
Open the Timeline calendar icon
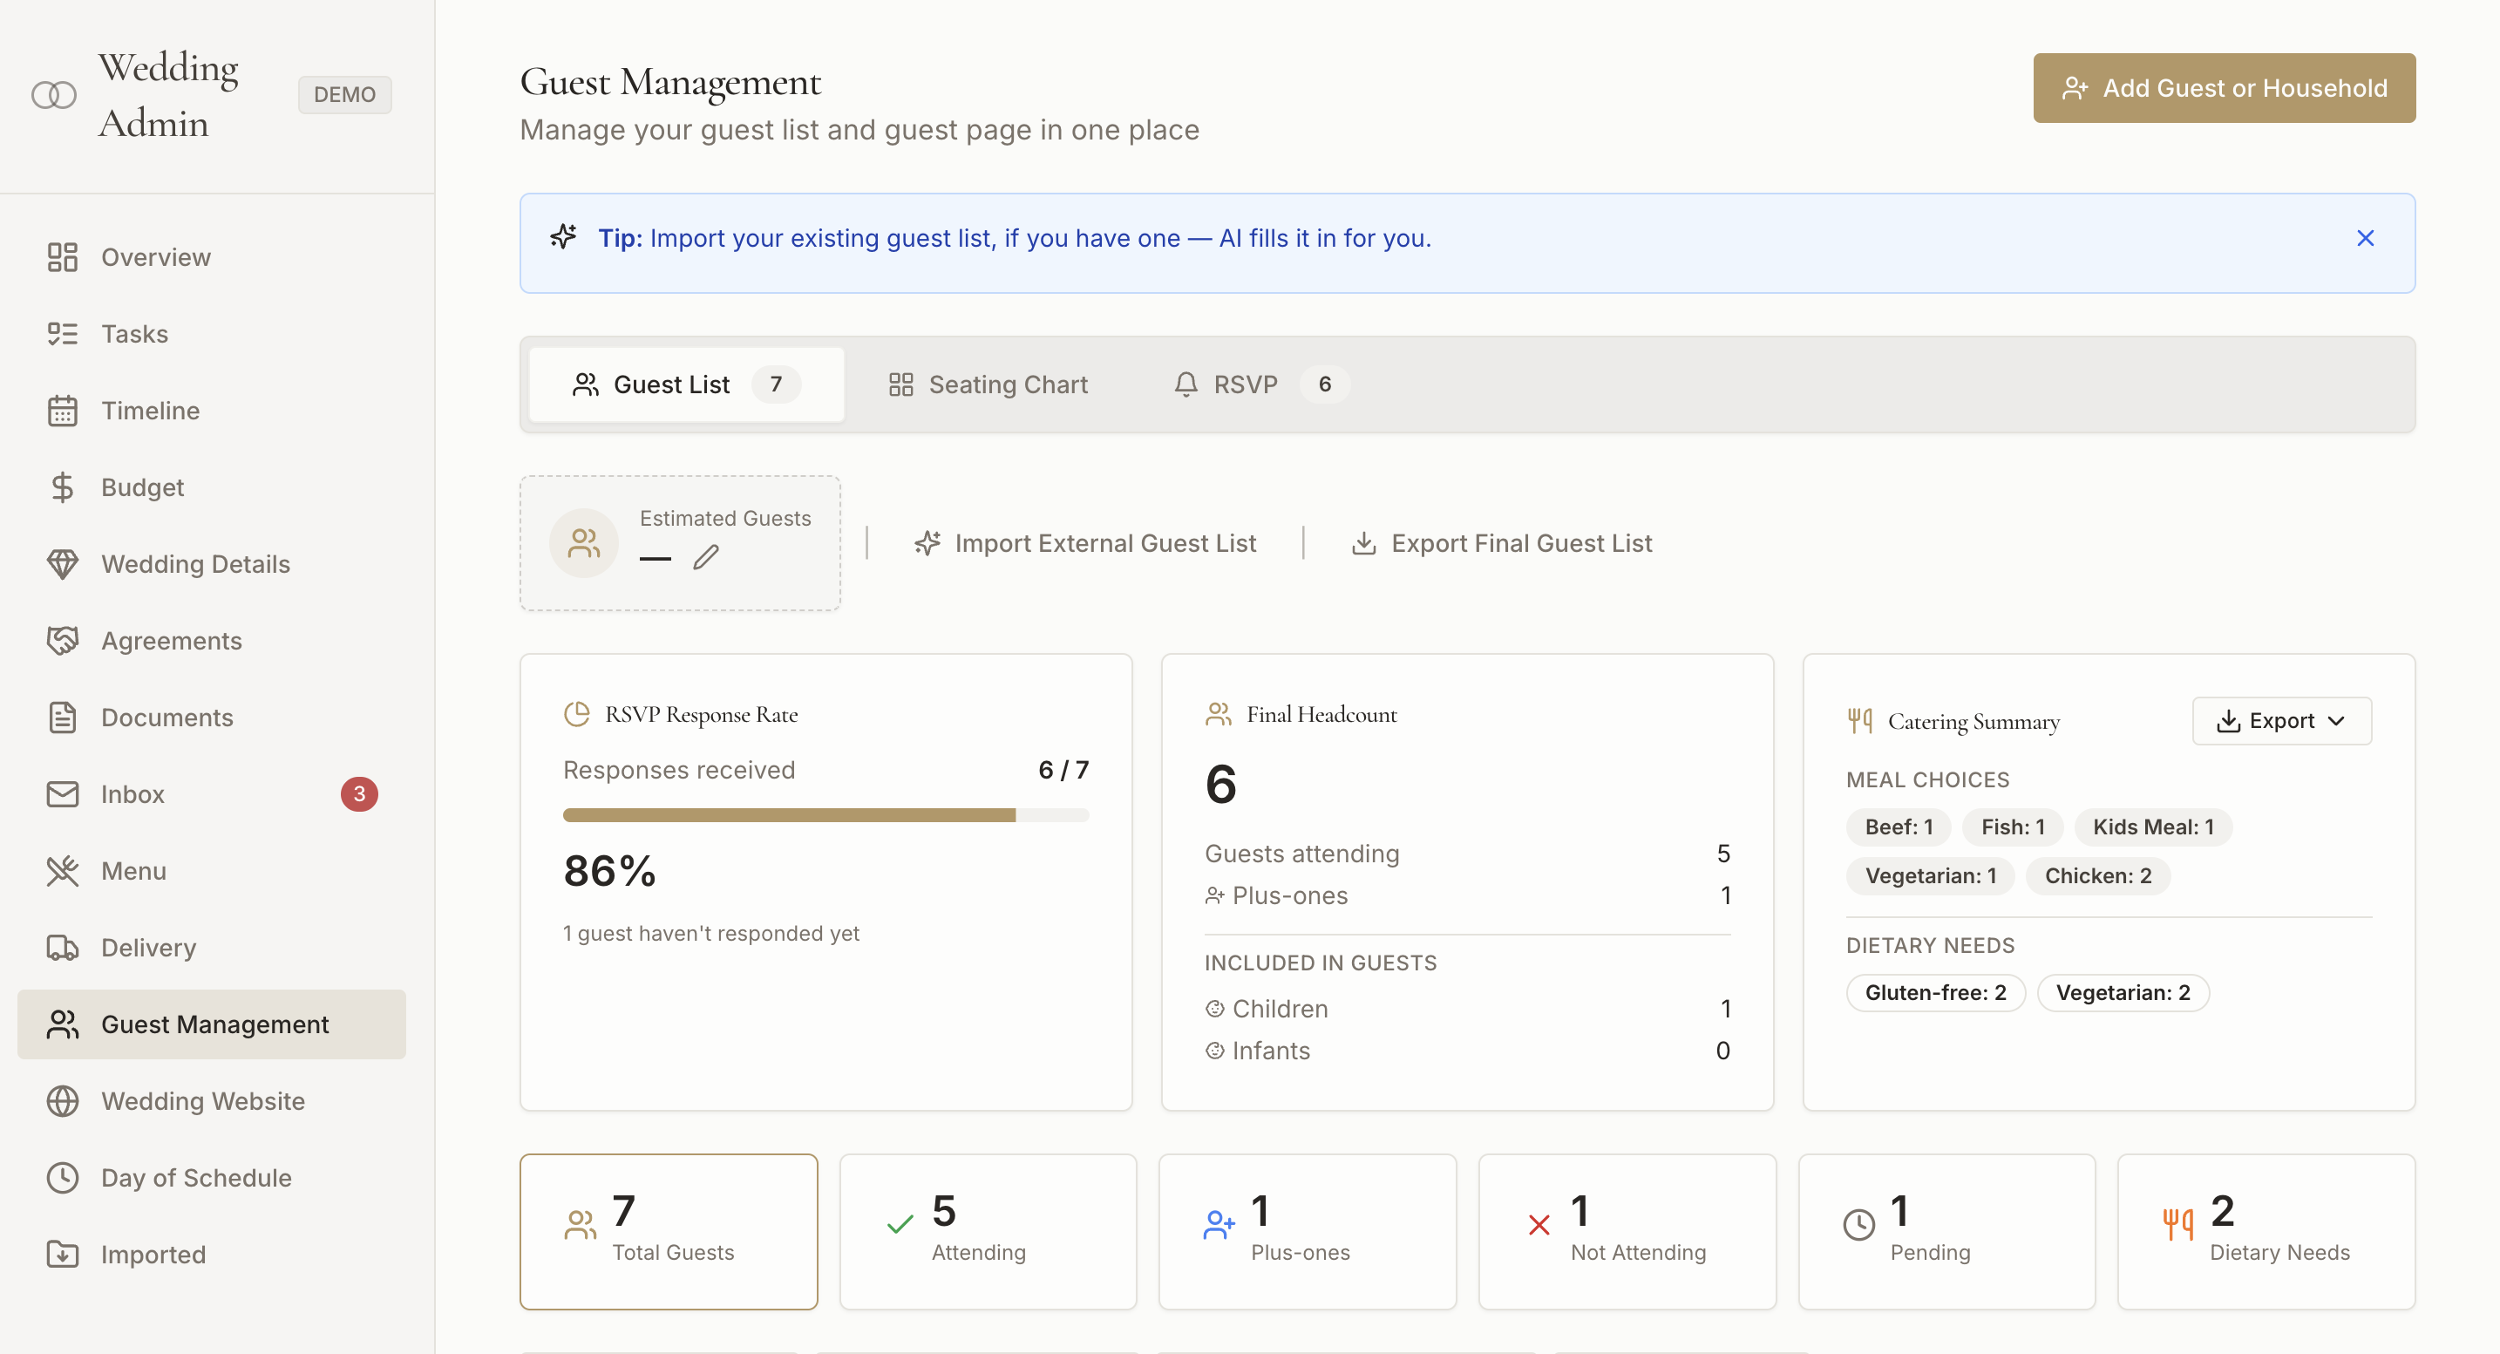click(63, 410)
